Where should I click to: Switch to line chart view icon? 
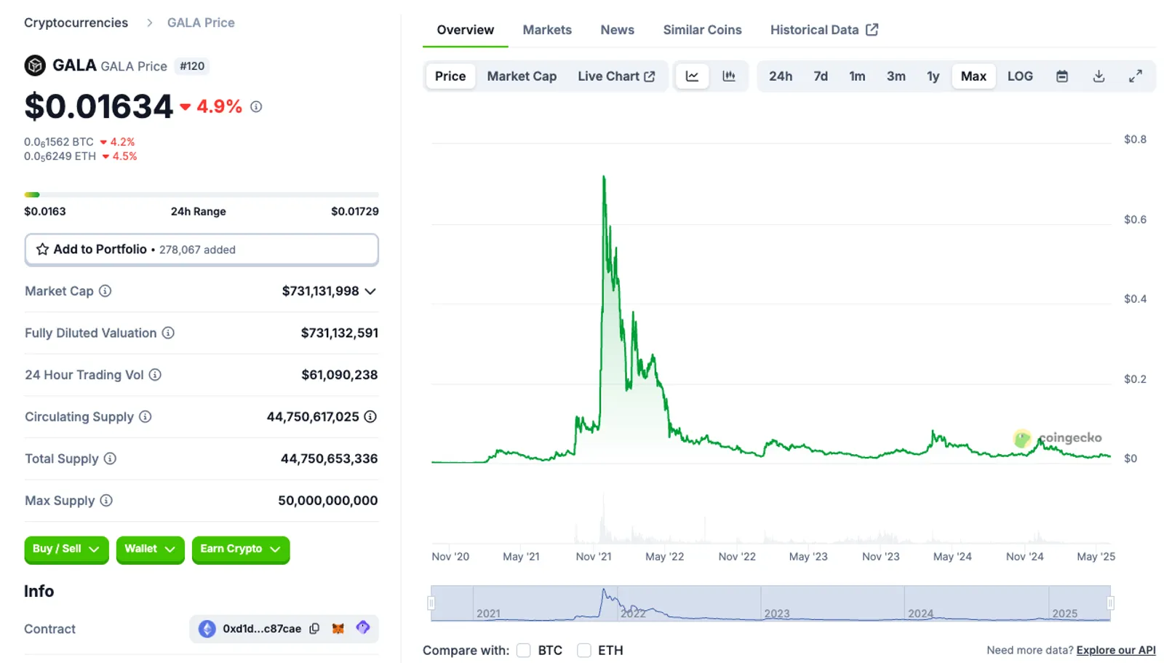[x=692, y=76]
